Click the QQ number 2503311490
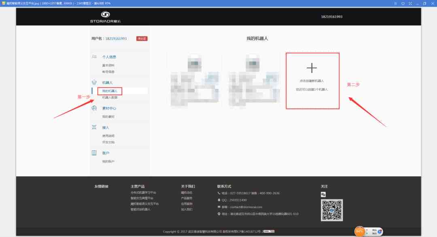 coord(238,200)
